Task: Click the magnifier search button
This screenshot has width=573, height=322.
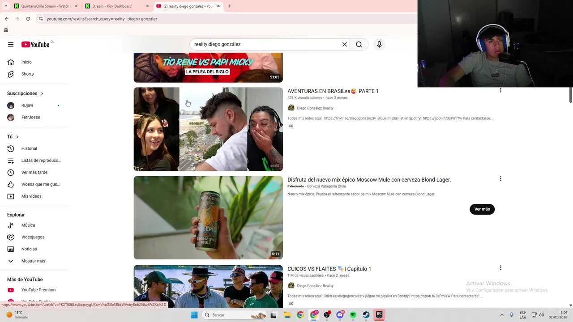Action: click(359, 44)
